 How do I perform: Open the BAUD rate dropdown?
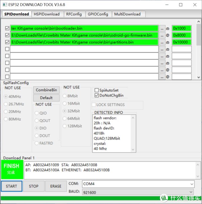pyautogui.click(x=191, y=192)
